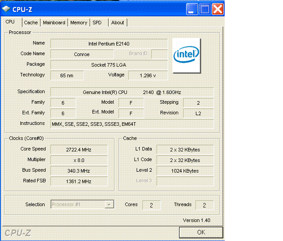Viewport: 283px width, 241px height.
Task: Click the Level 2 value 1024 KBytes
Action: click(185, 171)
